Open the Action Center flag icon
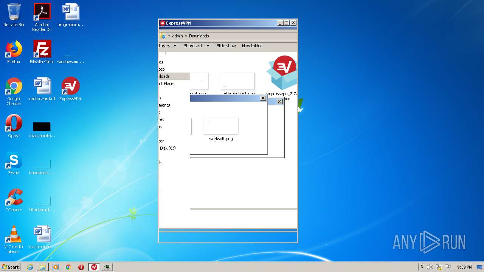The image size is (484, 272). coord(448,267)
